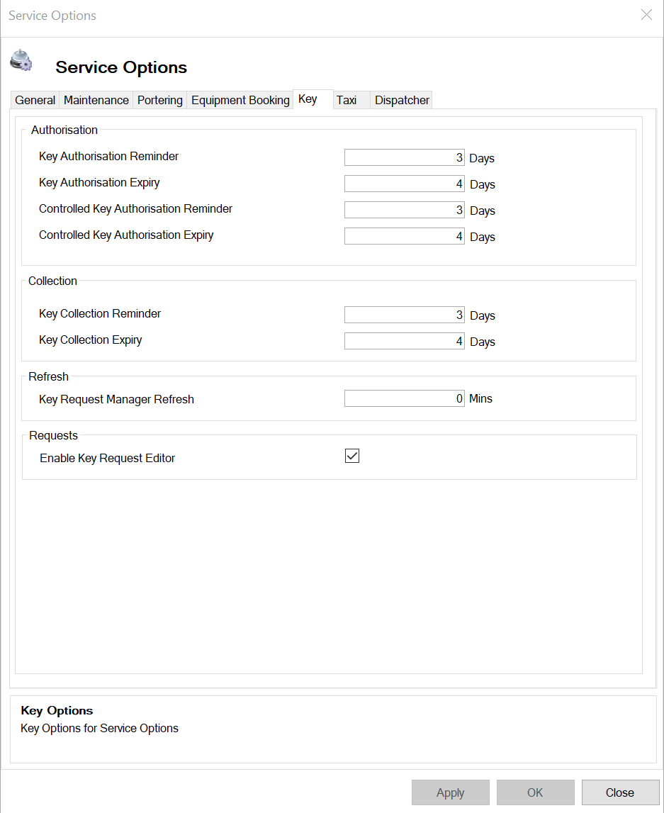Close the Service Options window

coord(646,15)
